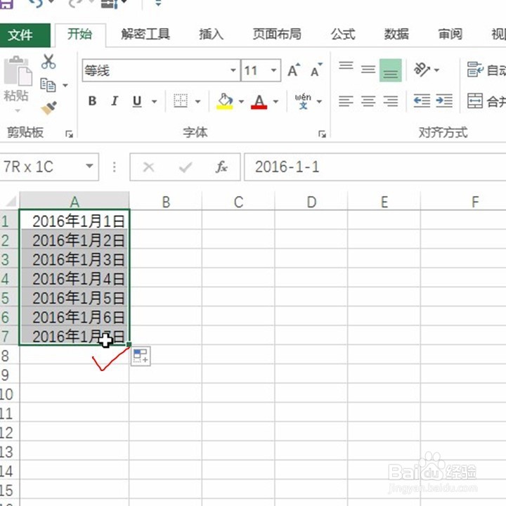This screenshot has height=506, width=506.
Task: Click the Copy icon in clipboard group
Action: point(48,85)
